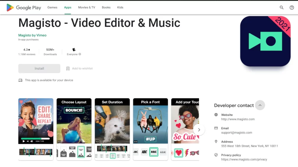The height and width of the screenshot is (167, 298).
Task: Select the Apps tab
Action: point(68,7)
